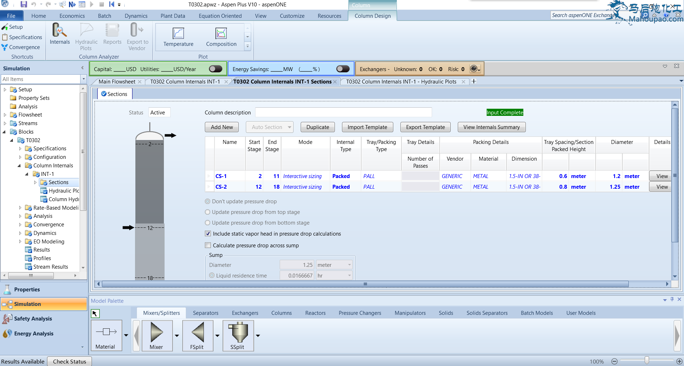The width and height of the screenshot is (684, 366).
Task: Toggle the Energy Savings switch
Action: tap(343, 69)
